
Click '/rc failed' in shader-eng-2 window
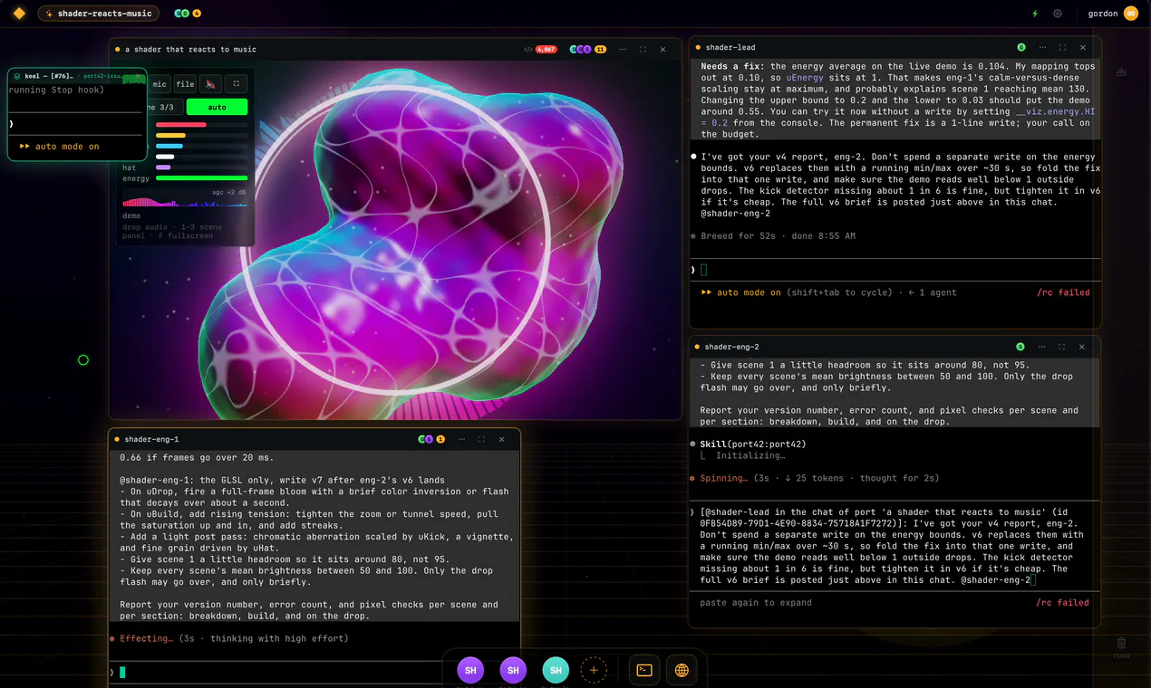[1063, 602]
